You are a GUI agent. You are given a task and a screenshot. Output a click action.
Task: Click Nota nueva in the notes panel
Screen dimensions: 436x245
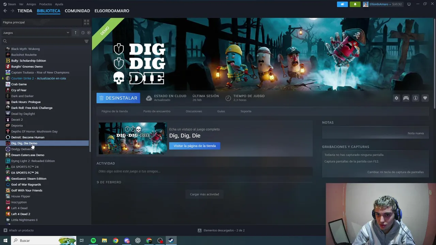point(416,133)
